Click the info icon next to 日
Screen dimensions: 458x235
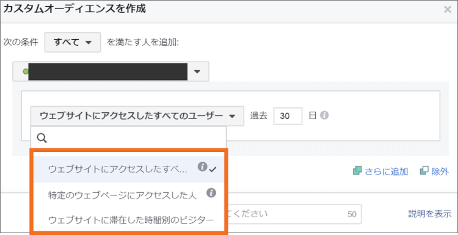pyautogui.click(x=324, y=115)
